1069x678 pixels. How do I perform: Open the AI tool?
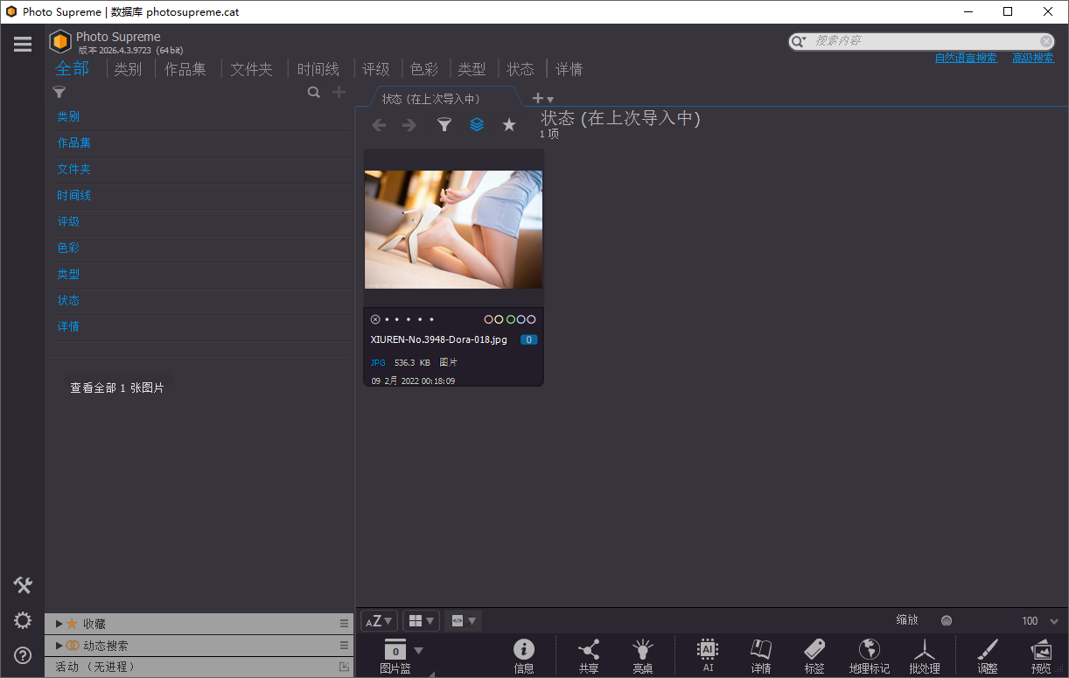coord(708,655)
